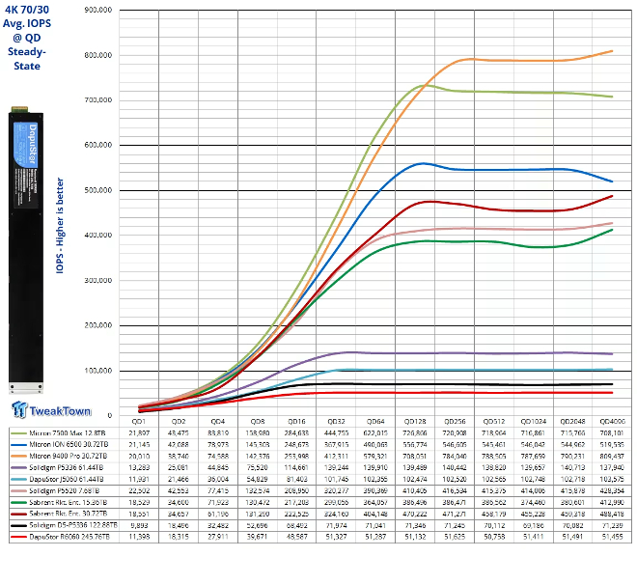
Task: Click DapuStor R6060 QD4096 value 51,455
Action: pyautogui.click(x=612, y=537)
